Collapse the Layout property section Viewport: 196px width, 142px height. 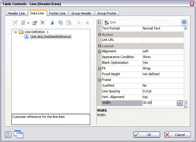100,46
